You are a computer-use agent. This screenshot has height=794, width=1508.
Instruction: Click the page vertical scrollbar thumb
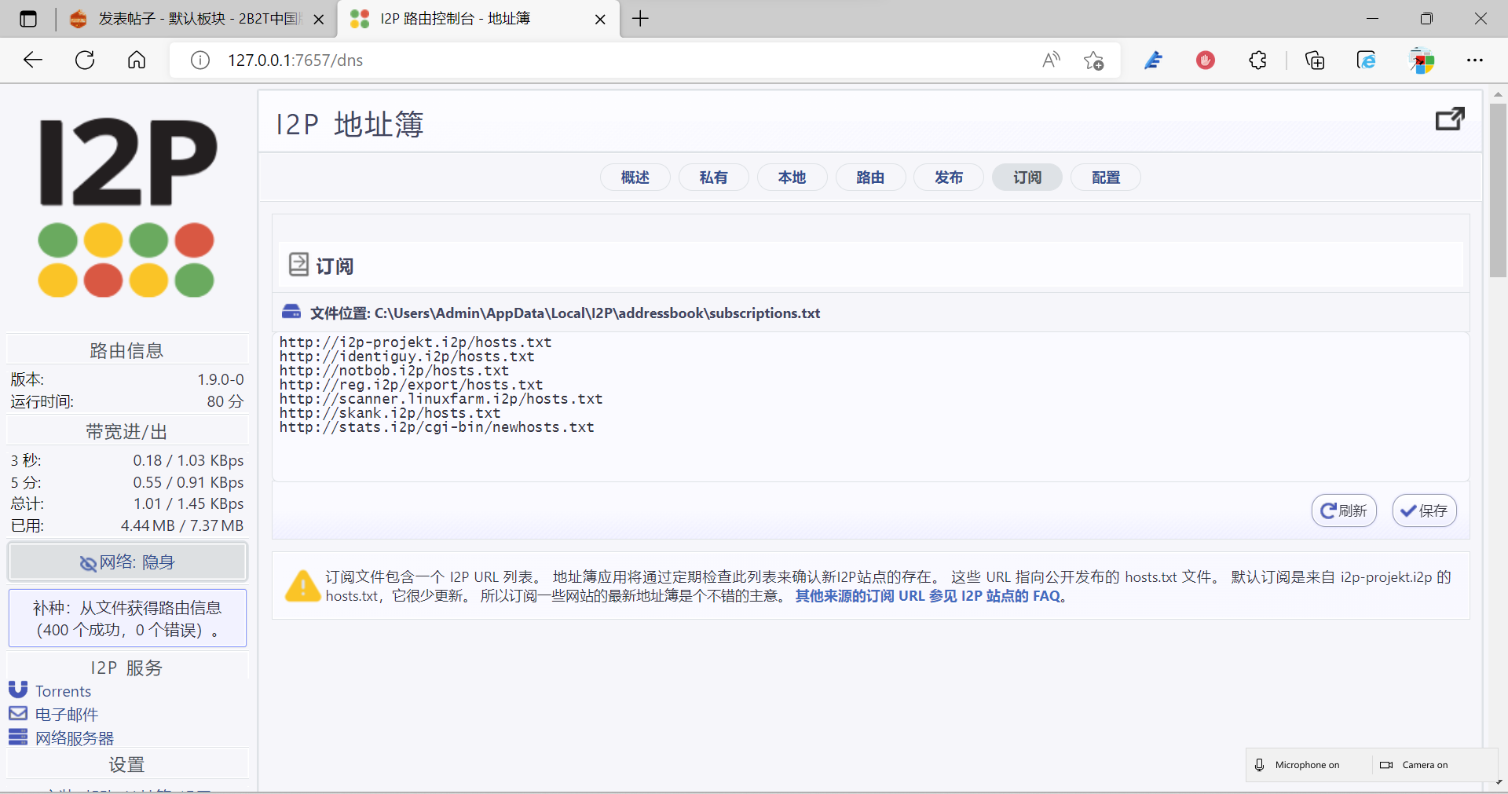pyautogui.click(x=1498, y=190)
